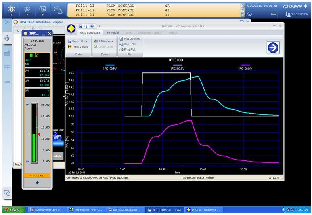
Task: Open the history clock sidebar icon
Action: [7, 193]
